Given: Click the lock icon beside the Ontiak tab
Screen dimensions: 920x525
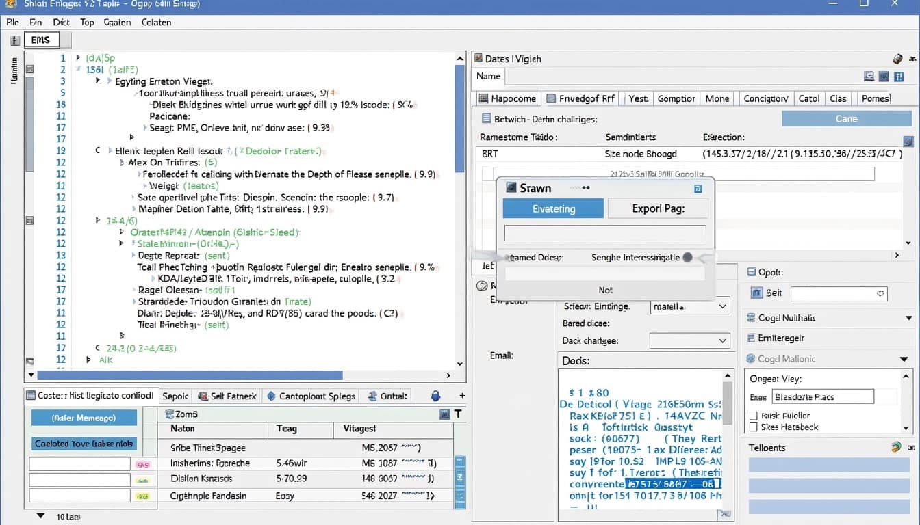Looking at the screenshot, I should tap(435, 396).
